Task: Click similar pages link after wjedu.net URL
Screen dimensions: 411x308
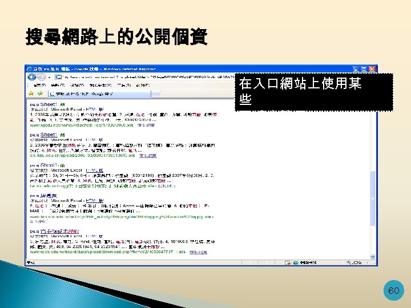Action: click(x=146, y=125)
